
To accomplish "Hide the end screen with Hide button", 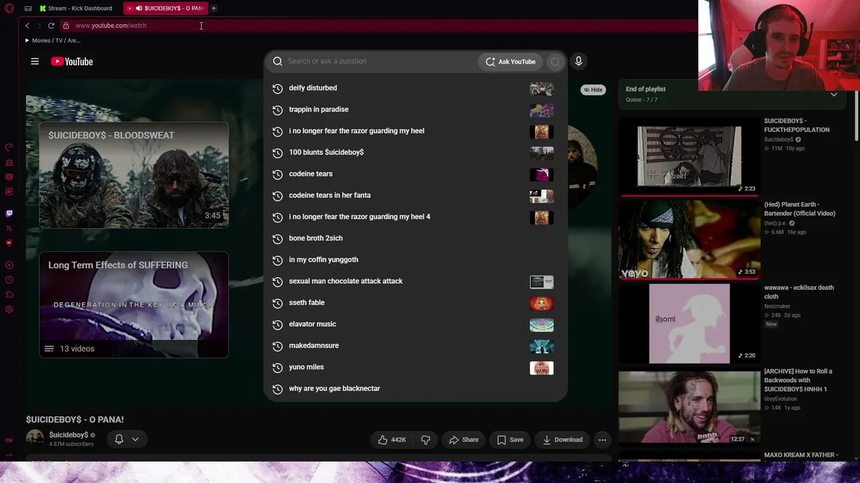I will 593,90.
